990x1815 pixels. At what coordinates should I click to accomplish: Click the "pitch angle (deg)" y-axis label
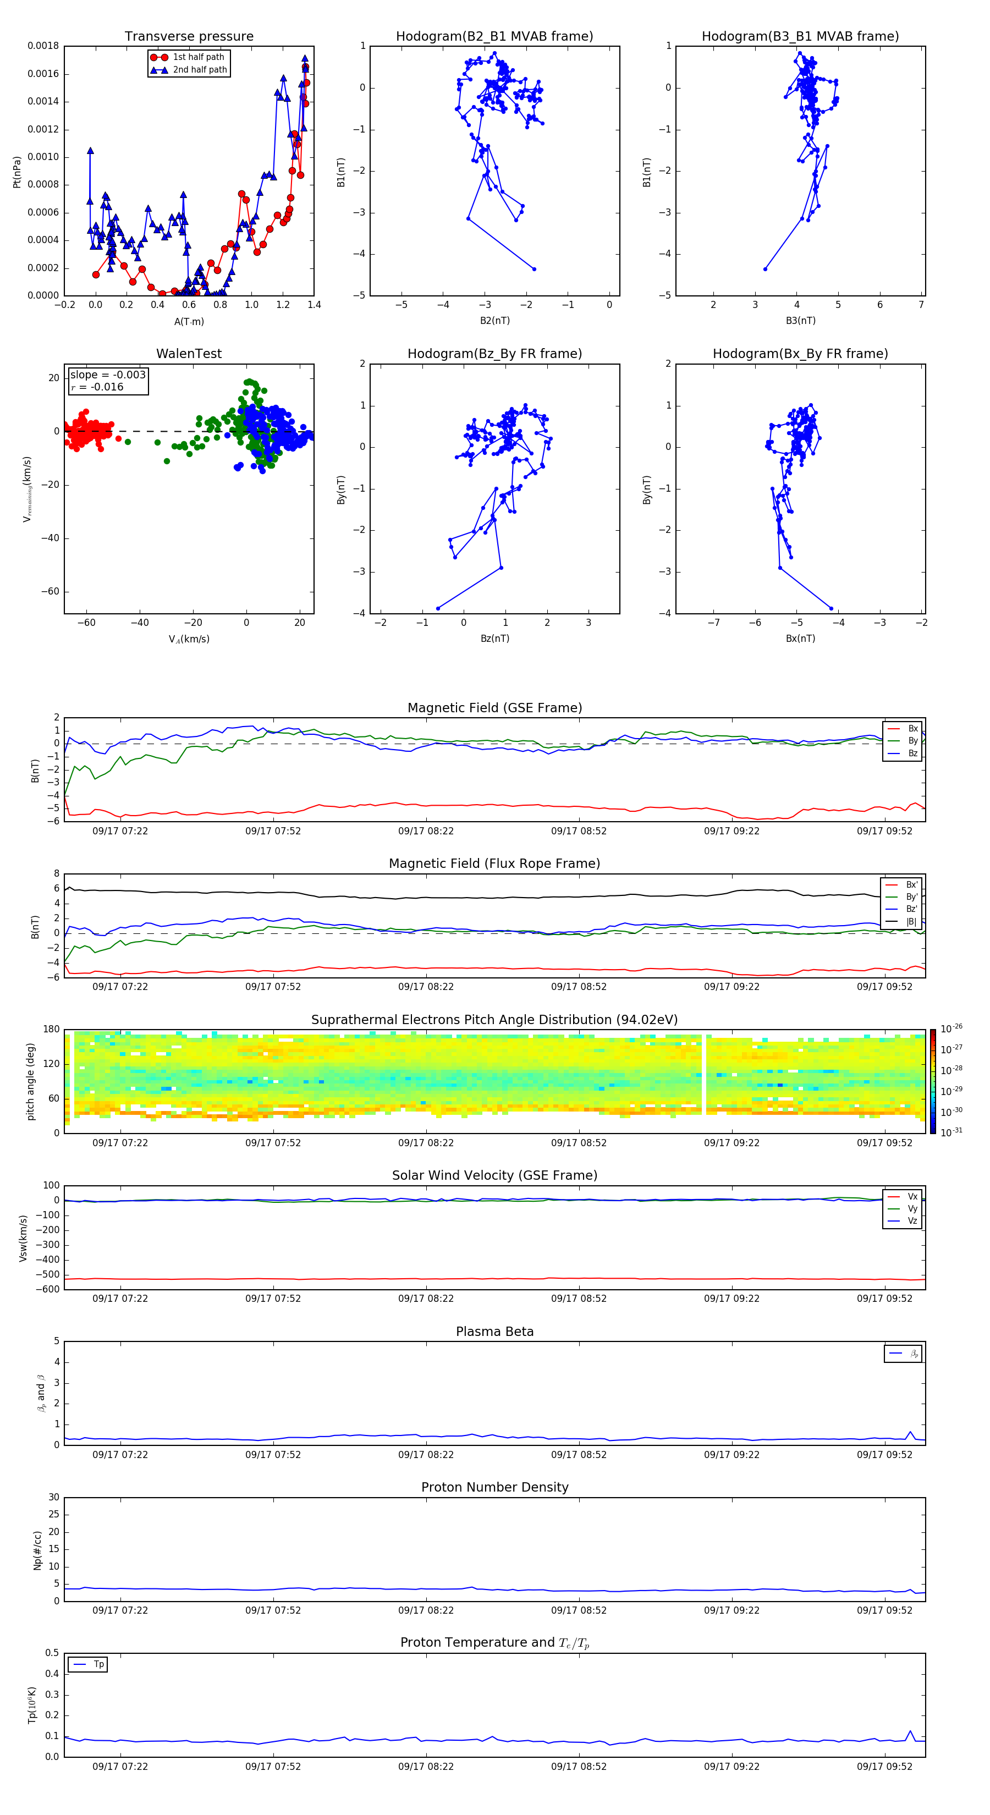[30, 1081]
